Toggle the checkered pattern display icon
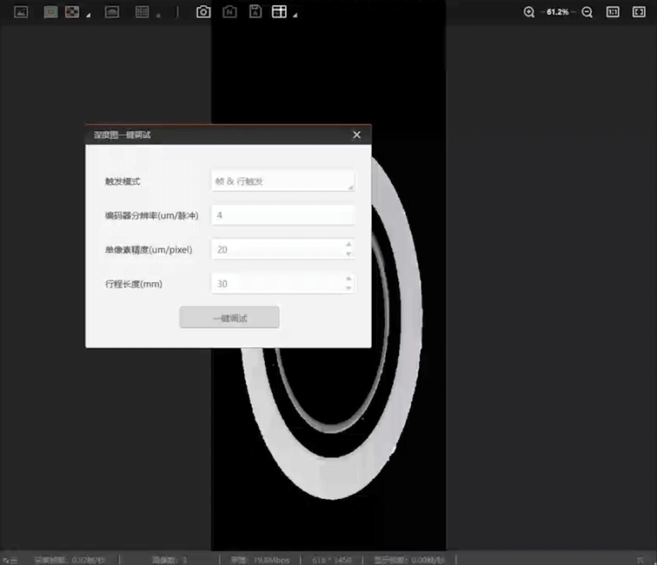 [72, 12]
